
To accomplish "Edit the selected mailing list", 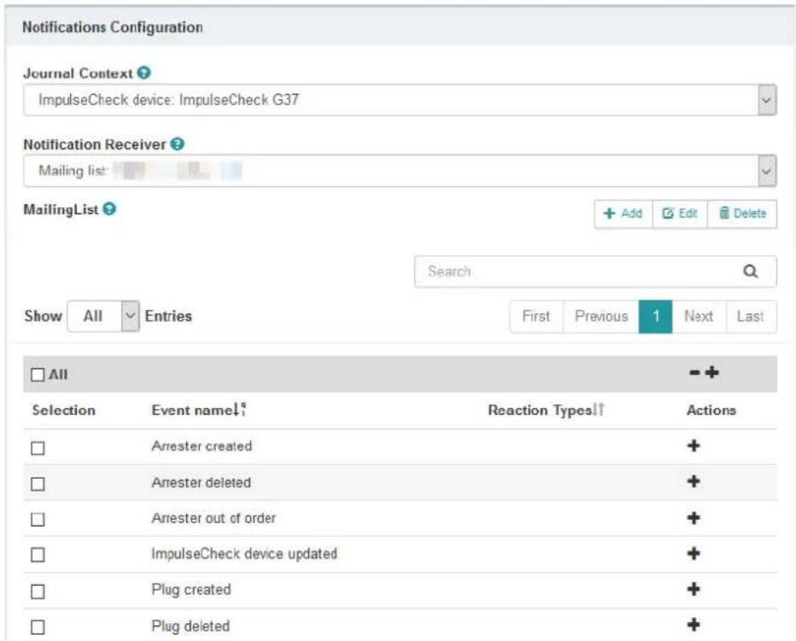I will [x=680, y=213].
